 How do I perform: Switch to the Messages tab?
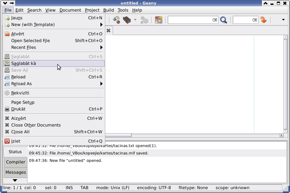point(16,172)
